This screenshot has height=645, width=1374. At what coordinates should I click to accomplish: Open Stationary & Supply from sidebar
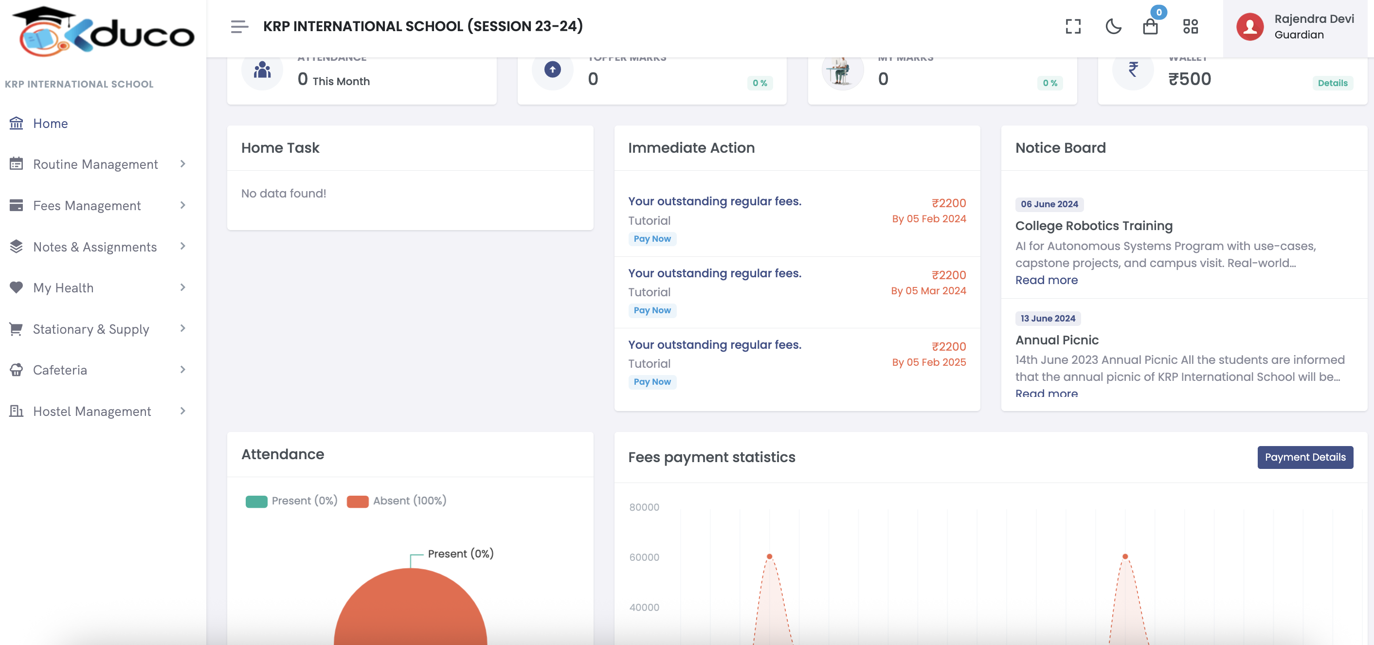(90, 329)
